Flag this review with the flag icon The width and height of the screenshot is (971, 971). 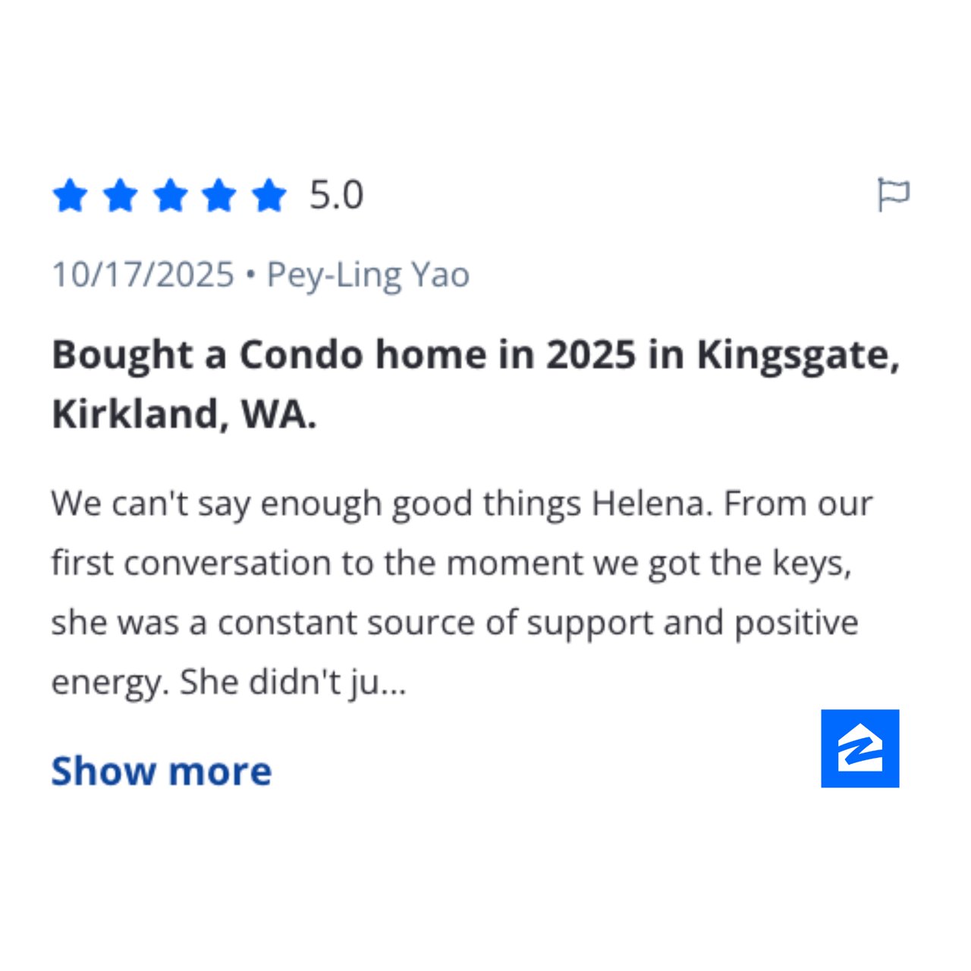(x=893, y=195)
